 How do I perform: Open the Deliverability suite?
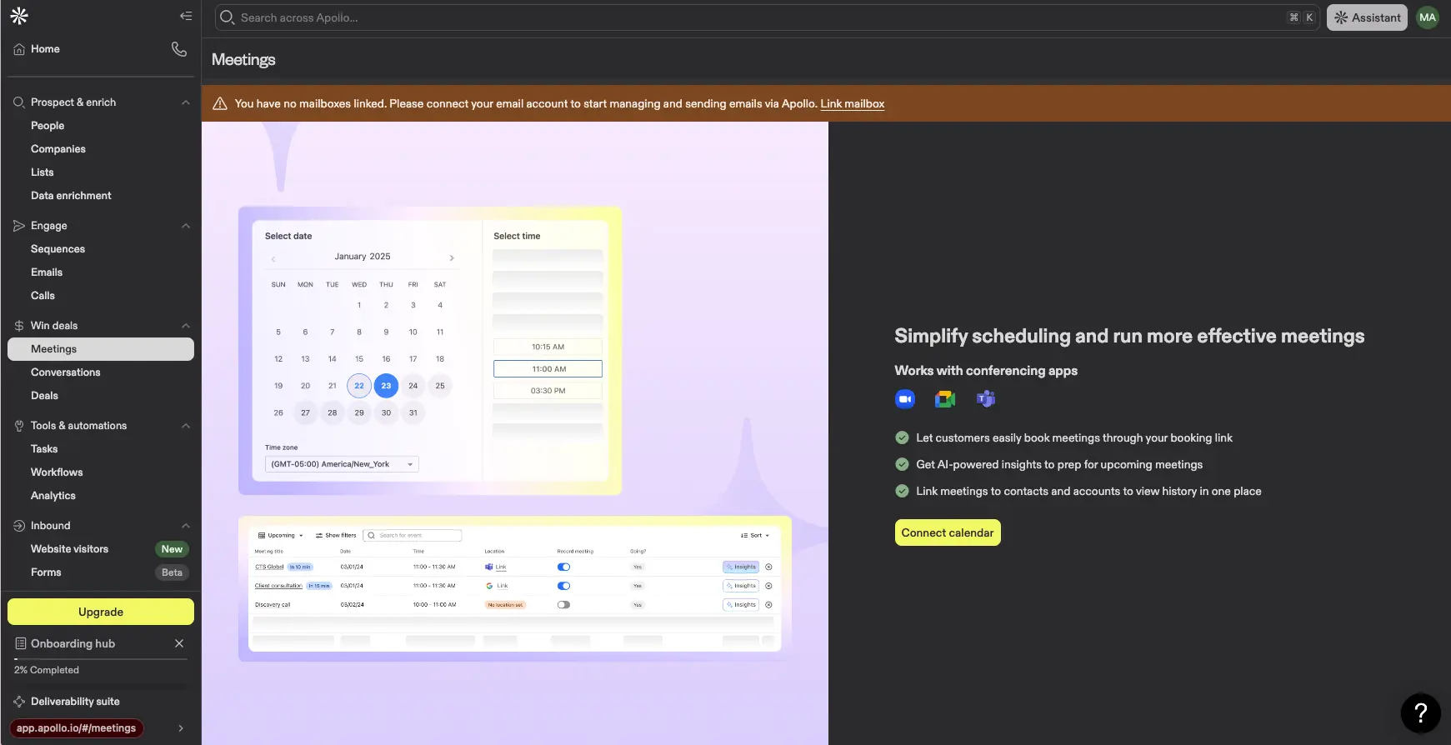point(75,702)
